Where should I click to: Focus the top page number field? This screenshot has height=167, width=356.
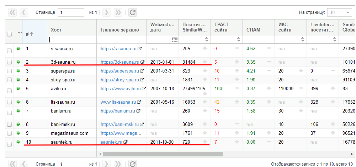pyautogui.click(x=71, y=12)
